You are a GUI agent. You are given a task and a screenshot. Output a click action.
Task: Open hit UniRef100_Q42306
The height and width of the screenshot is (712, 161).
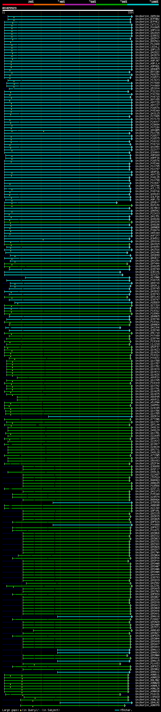[147, 328]
